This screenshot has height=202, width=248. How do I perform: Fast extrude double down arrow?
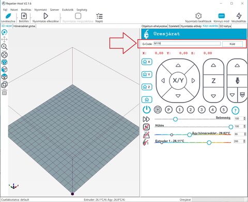pyautogui.click(x=242, y=95)
